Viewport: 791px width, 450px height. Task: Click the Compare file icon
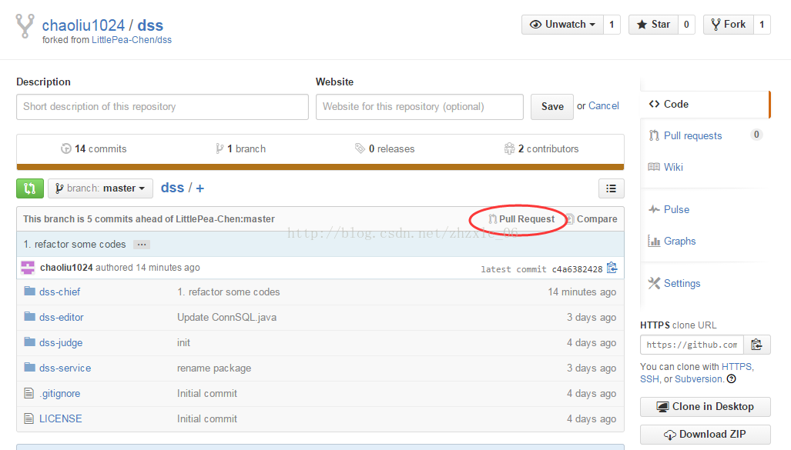click(x=569, y=219)
